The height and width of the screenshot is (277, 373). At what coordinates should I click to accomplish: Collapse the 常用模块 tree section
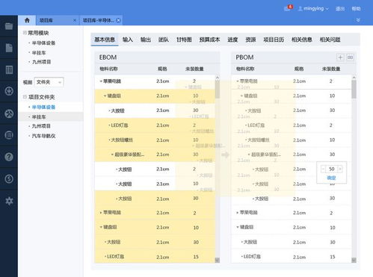(x=25, y=33)
